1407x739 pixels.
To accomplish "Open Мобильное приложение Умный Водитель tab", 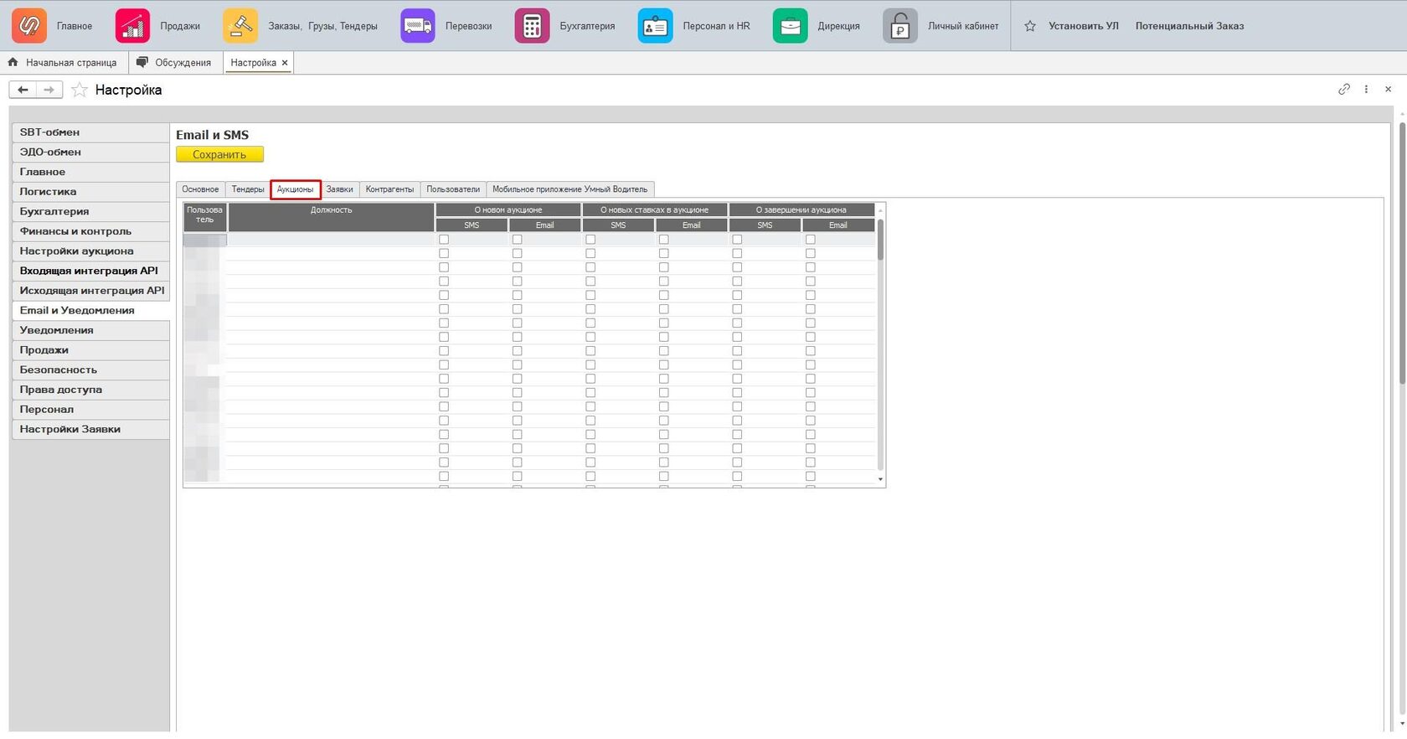I will tap(569, 189).
